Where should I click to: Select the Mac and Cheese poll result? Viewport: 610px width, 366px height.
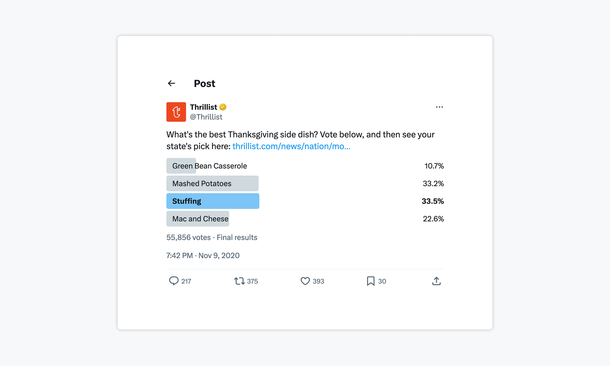(x=305, y=219)
